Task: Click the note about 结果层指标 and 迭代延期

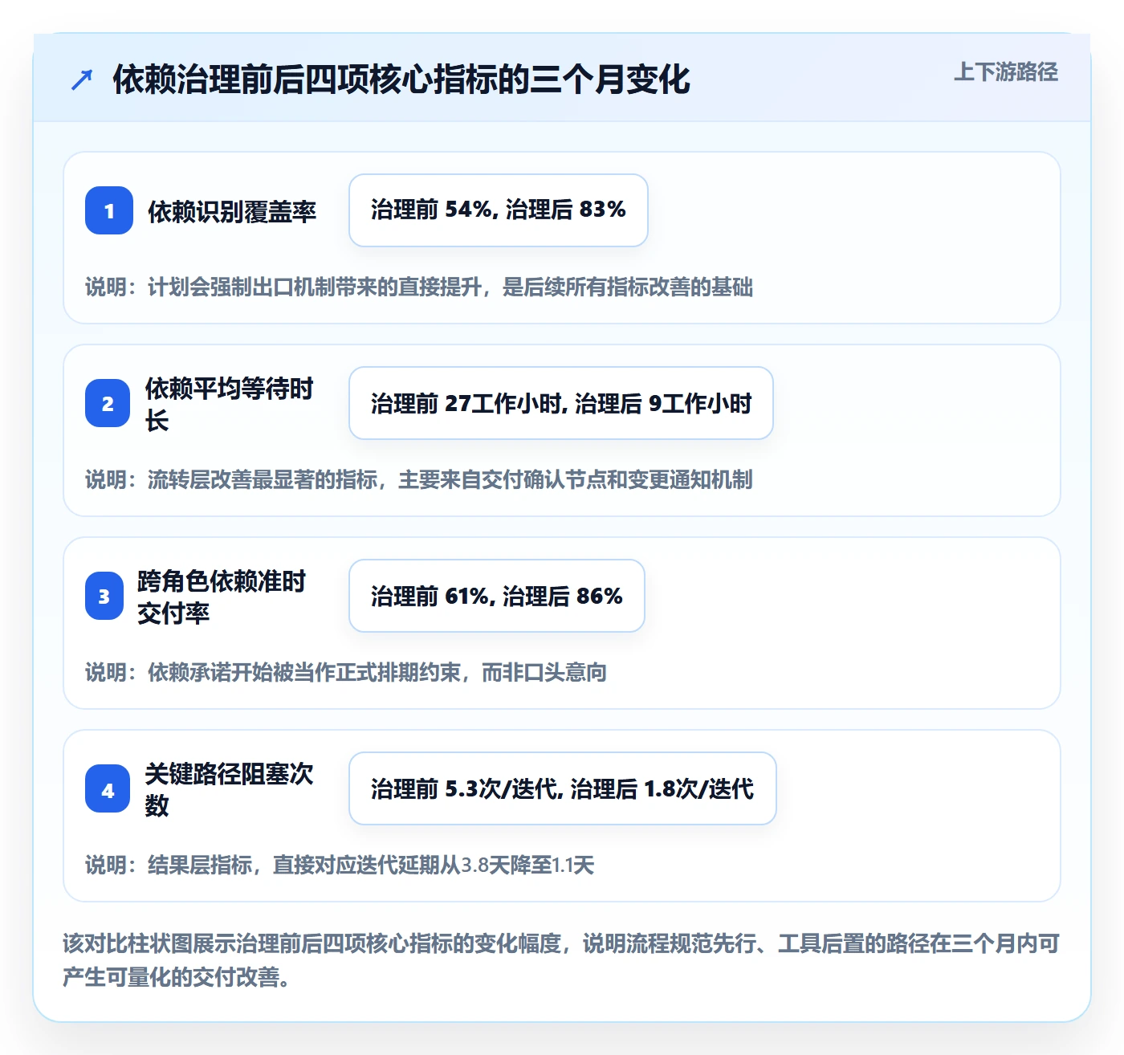Action: coord(340,865)
